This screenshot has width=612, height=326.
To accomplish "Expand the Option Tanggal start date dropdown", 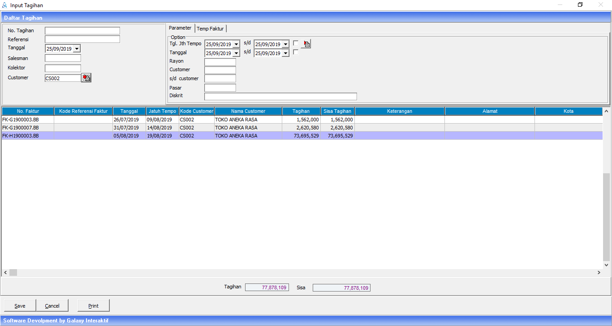I will pos(236,53).
